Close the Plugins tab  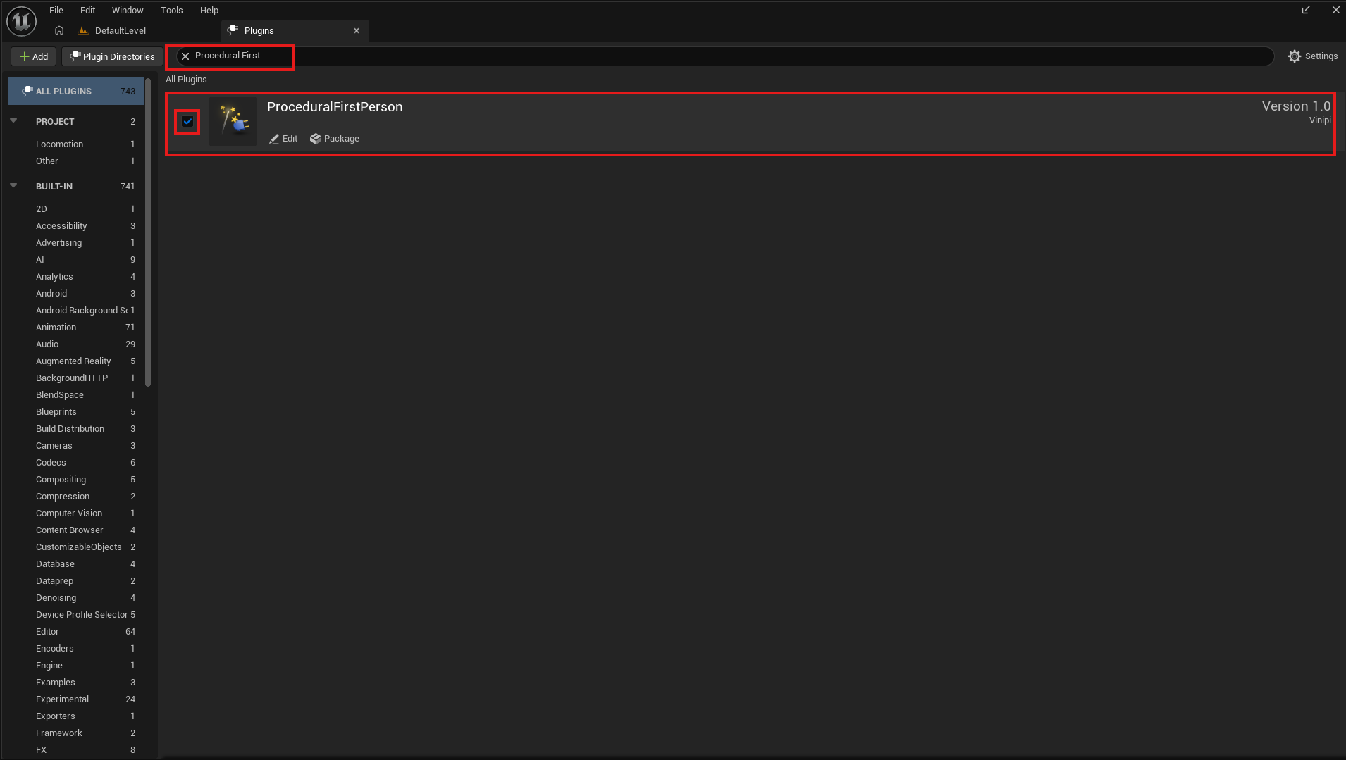coord(357,30)
